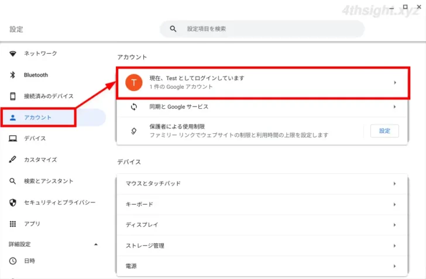Click the laptop icon for デバイス

click(x=13, y=139)
